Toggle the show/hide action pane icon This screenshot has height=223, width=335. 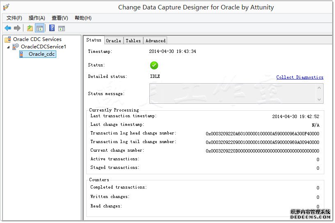tap(62, 28)
